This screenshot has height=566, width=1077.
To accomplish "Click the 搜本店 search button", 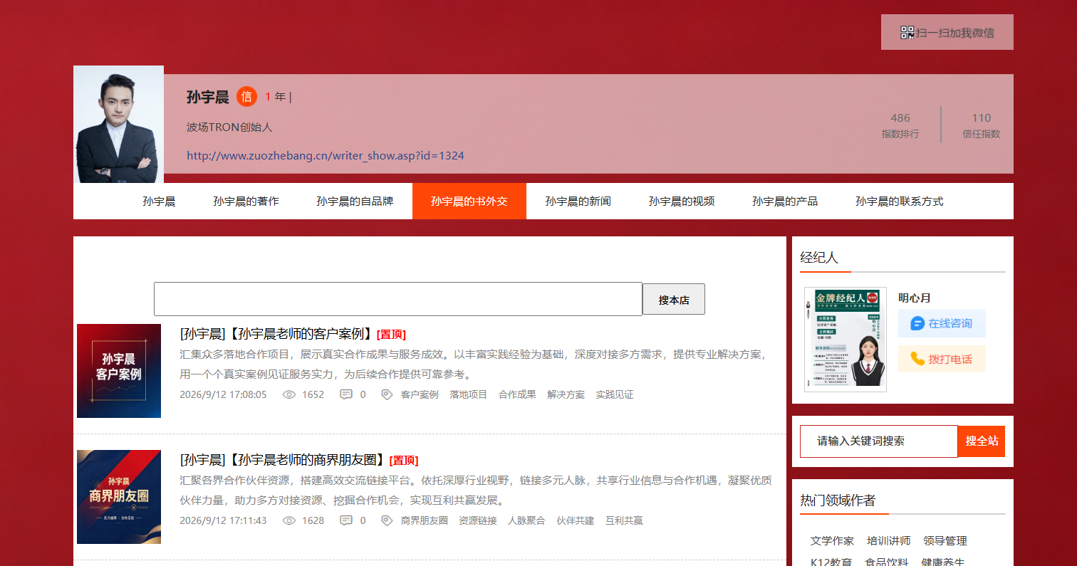I will tap(674, 300).
